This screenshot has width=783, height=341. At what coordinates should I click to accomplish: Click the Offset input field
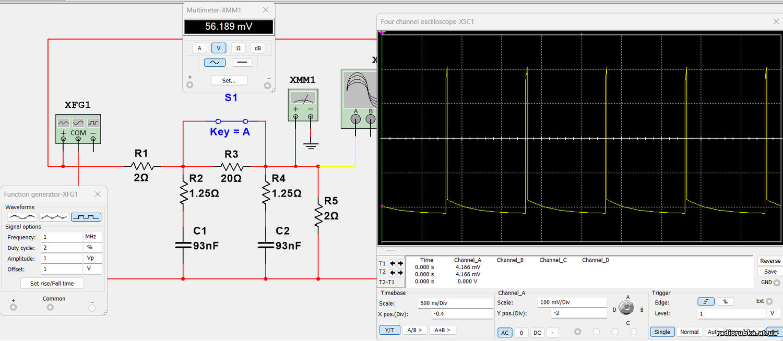(x=62, y=269)
